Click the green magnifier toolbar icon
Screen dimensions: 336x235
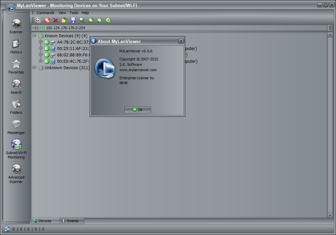[82, 20]
